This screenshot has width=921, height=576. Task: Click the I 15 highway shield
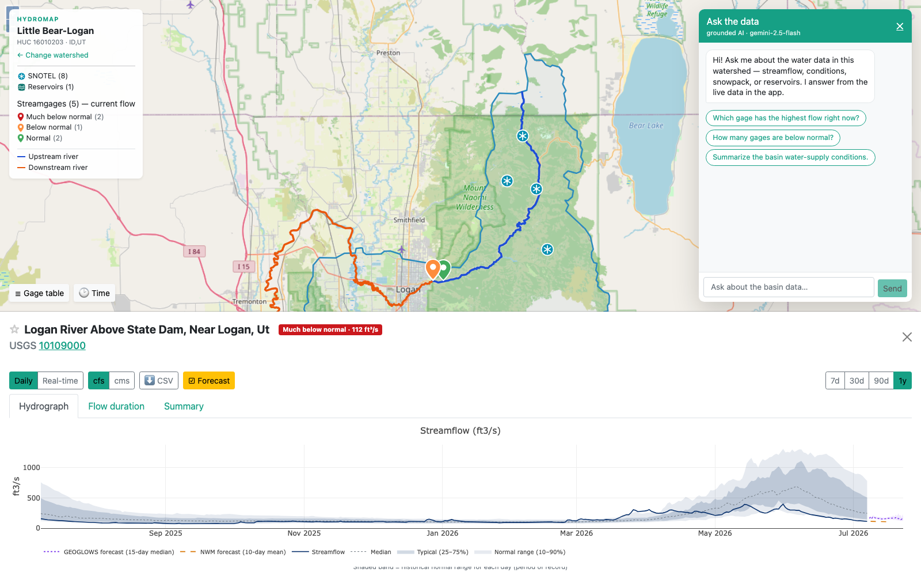pyautogui.click(x=244, y=267)
